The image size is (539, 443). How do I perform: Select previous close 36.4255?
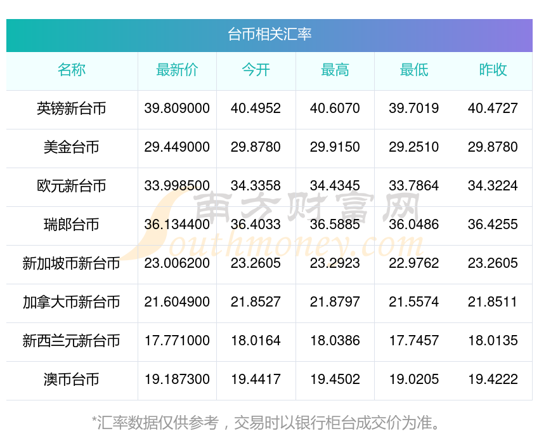[x=493, y=225]
